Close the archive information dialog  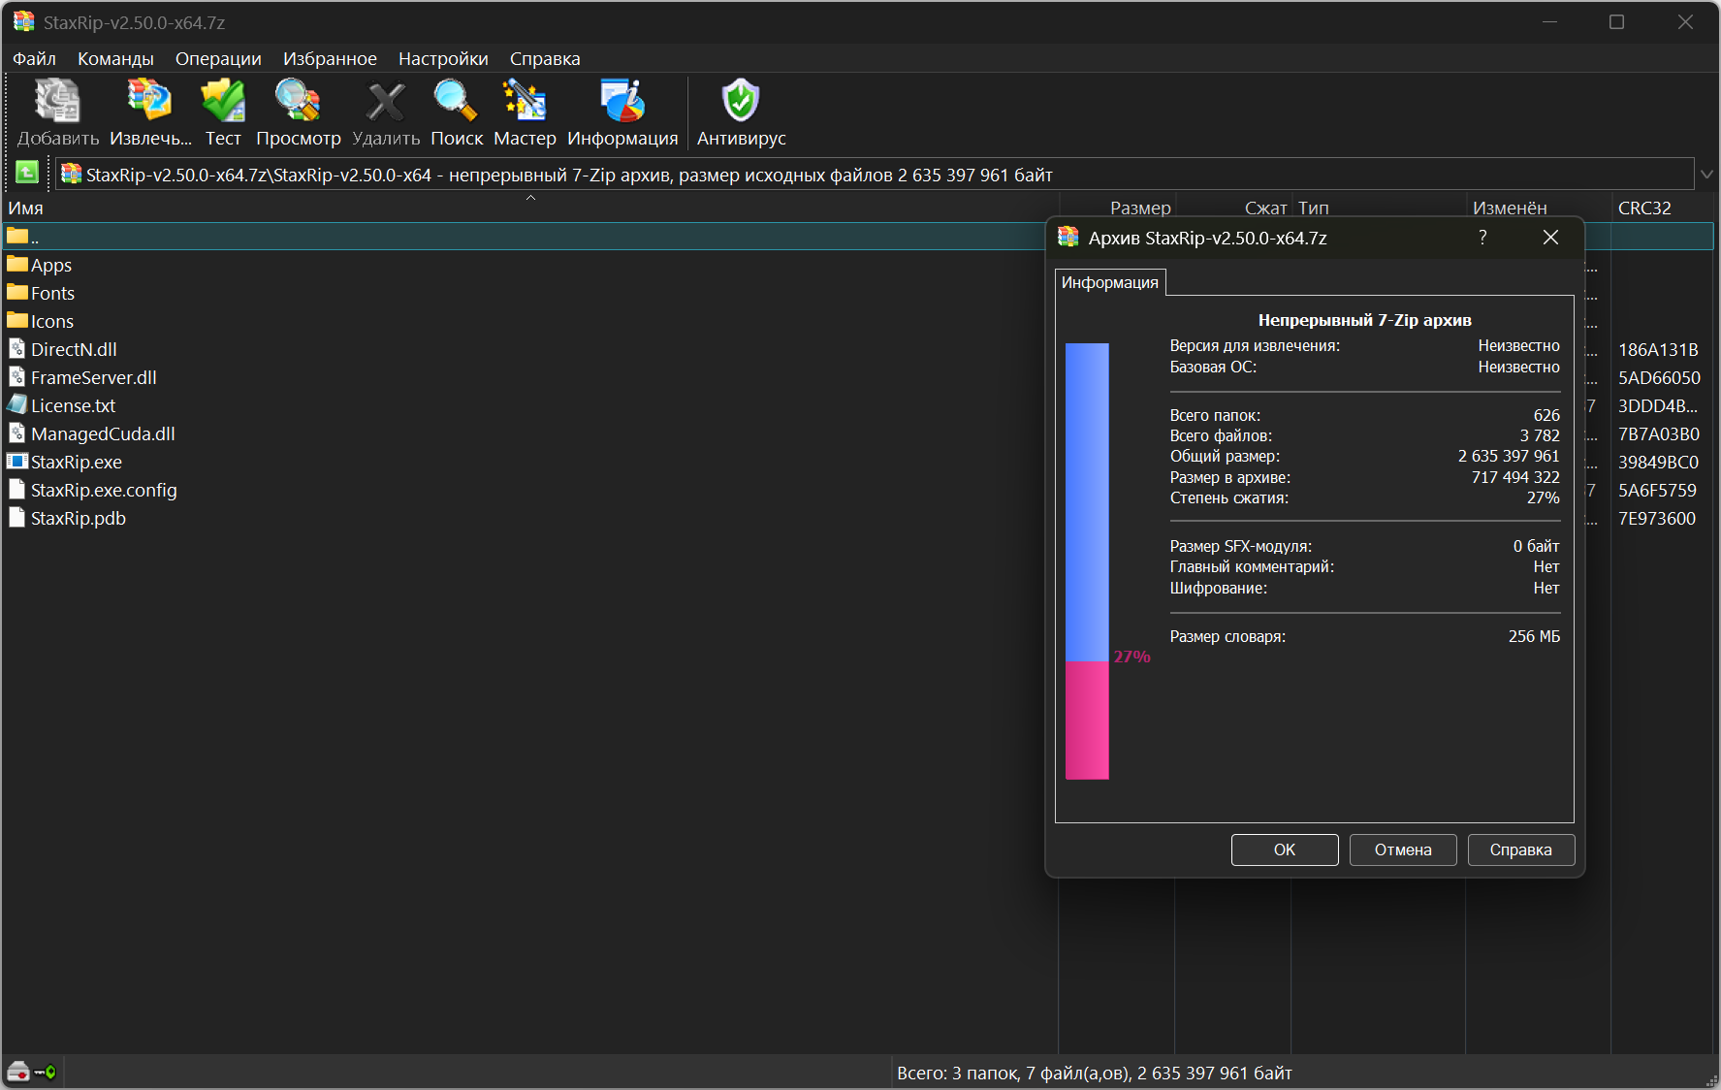click(x=1550, y=237)
